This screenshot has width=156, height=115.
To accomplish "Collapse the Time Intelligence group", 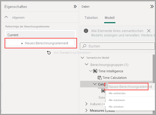I will [x=90, y=71].
